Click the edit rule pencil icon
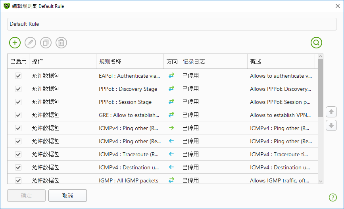The height and width of the screenshot is (209, 344). point(30,42)
